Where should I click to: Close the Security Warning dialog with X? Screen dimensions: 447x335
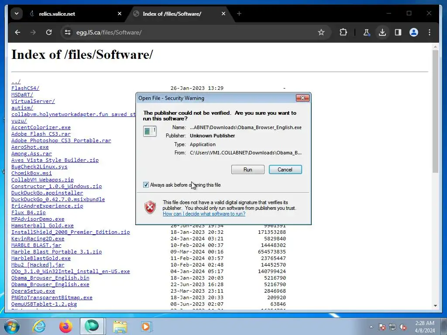pyautogui.click(x=303, y=98)
